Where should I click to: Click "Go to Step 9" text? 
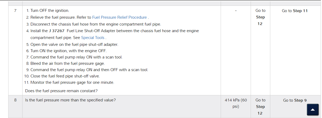[x=295, y=100]
